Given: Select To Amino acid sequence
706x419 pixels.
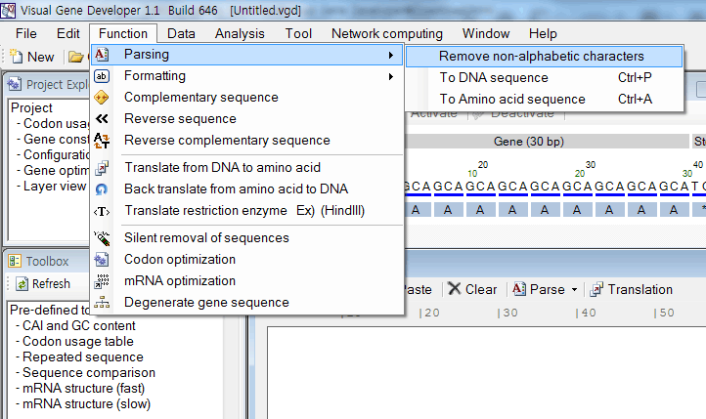Looking at the screenshot, I should (512, 100).
